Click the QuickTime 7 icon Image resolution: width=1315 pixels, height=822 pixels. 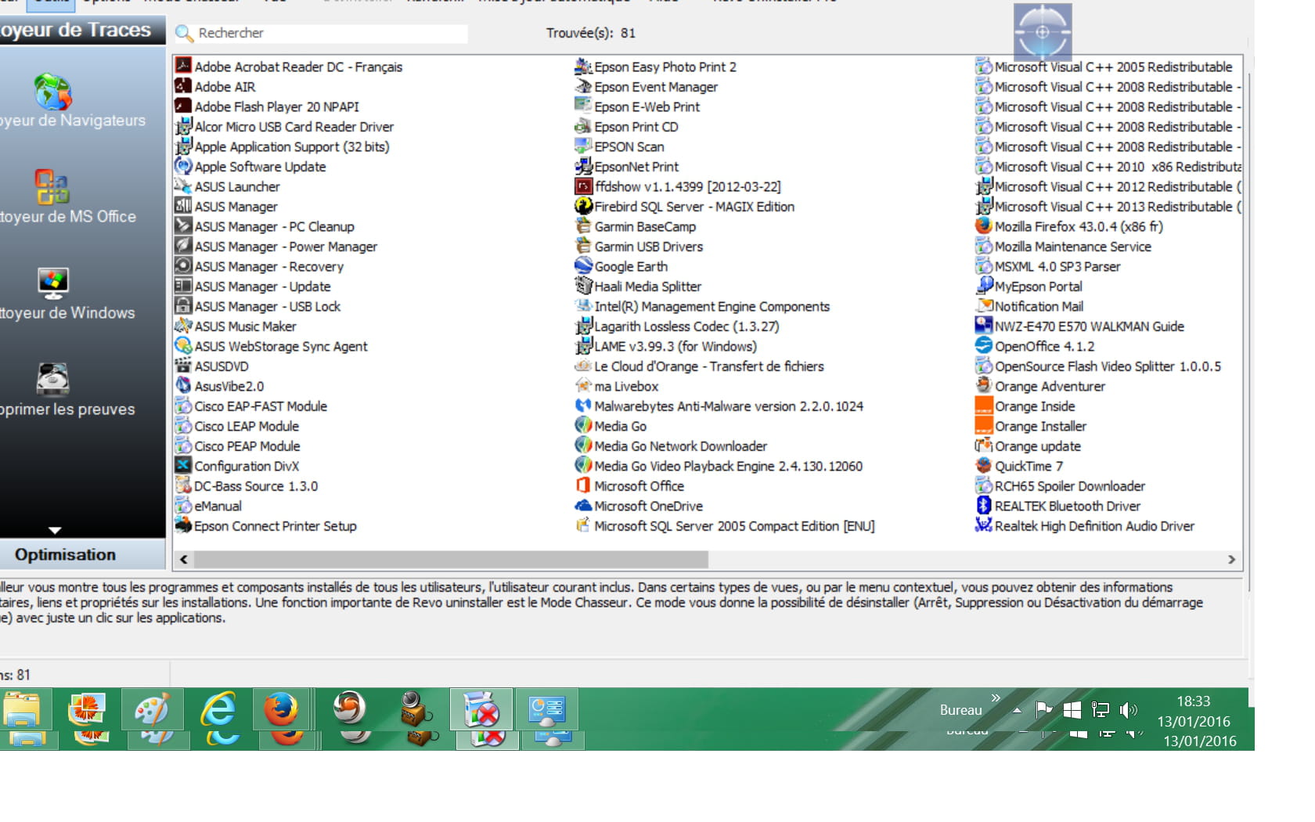(x=984, y=465)
